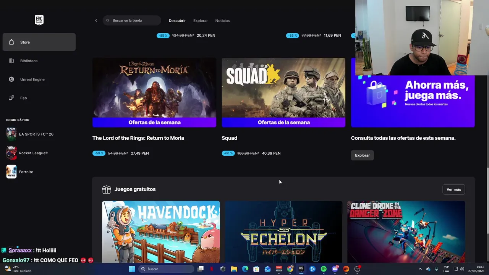Launch Rocket League quick-start icon
This screenshot has width=489, height=275.
pyautogui.click(x=11, y=153)
